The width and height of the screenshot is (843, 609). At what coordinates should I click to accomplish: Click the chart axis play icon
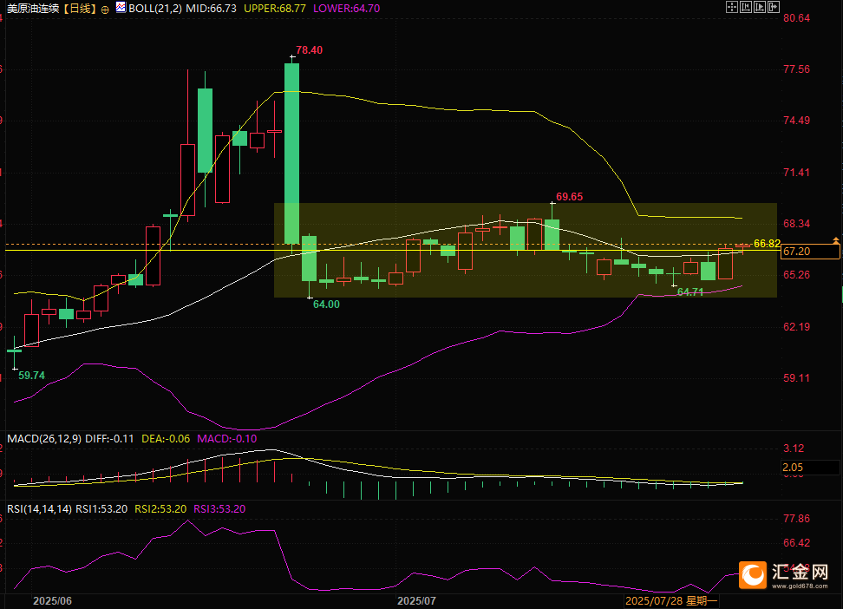click(760, 7)
